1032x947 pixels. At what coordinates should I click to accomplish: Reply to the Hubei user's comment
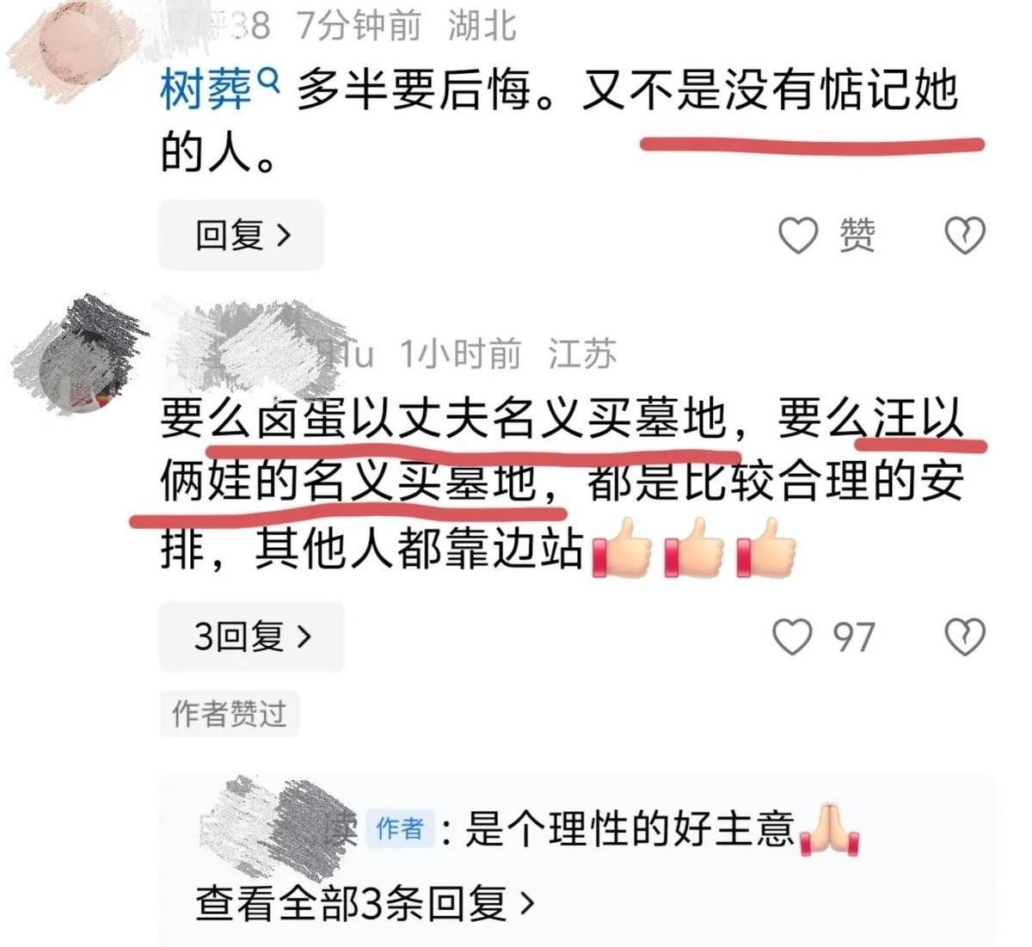(241, 235)
